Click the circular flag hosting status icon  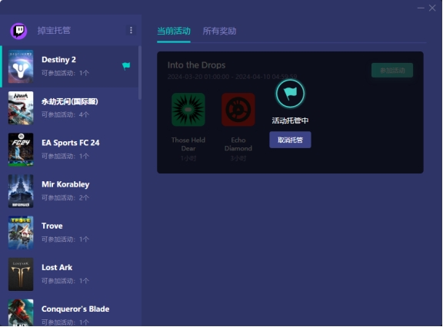(290, 94)
